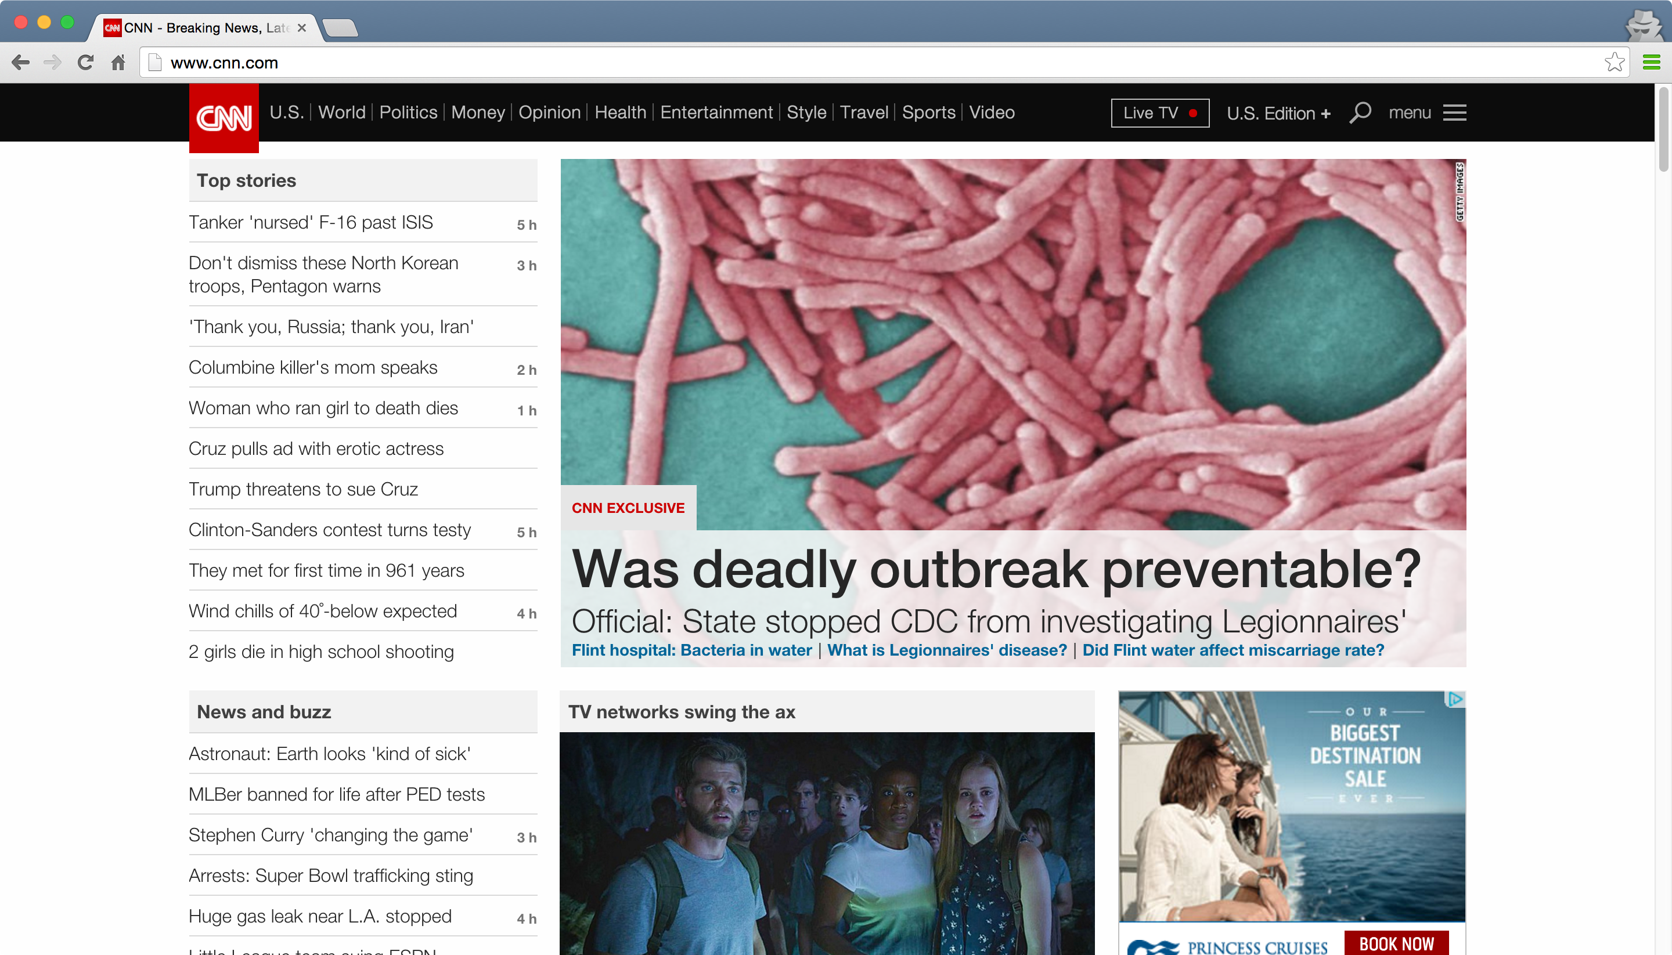This screenshot has width=1672, height=955.
Task: Read 'Tanker nursed F-16 past ISIS' story
Action: pos(311,222)
